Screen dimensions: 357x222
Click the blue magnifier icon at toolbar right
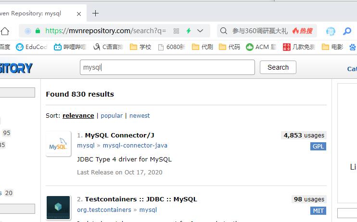point(347,31)
